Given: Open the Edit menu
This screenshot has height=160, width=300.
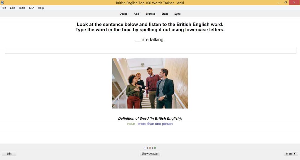Looking at the screenshot, I should pyautogui.click(x=12, y=8).
